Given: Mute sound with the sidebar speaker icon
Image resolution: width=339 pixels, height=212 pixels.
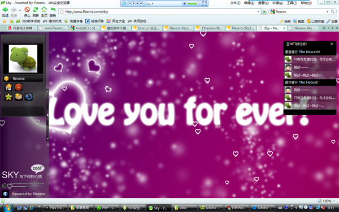Looking at the screenshot, I should click(x=4, y=185).
